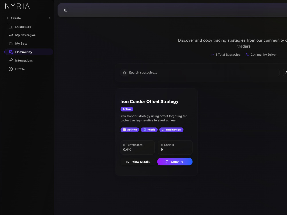This screenshot has height=215, width=287.
Task: Click the eye icon on View Details
Action: coord(128,162)
